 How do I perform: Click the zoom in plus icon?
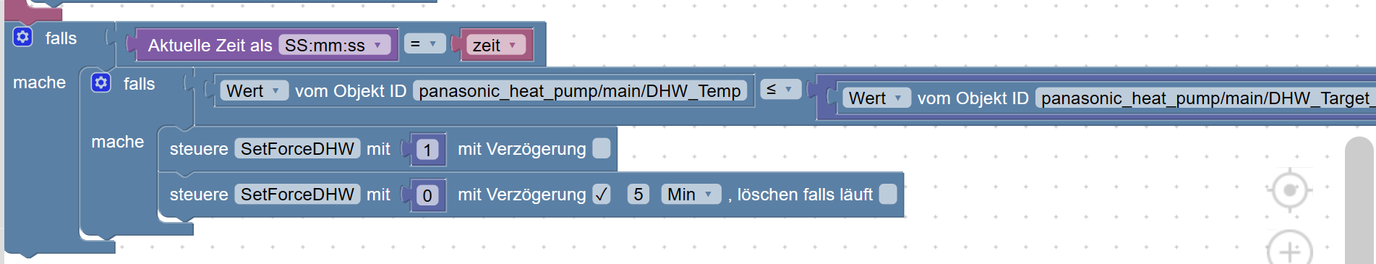(x=1289, y=248)
